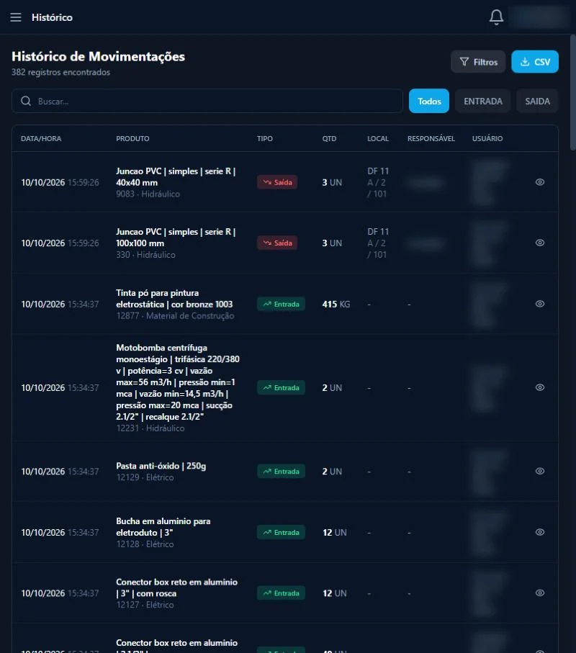Select product name Juncao PVC 100x100 mm

pos(176,238)
